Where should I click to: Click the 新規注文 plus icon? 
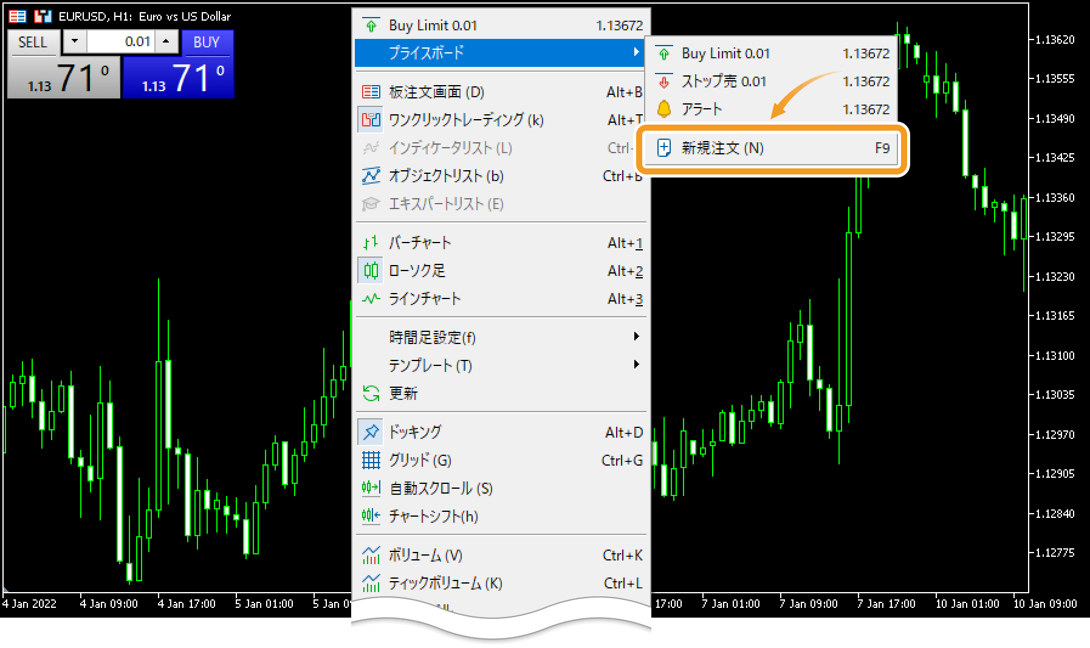(x=663, y=148)
